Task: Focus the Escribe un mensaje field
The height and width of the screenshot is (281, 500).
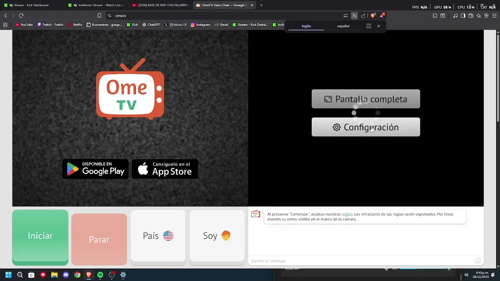Action: [360, 261]
